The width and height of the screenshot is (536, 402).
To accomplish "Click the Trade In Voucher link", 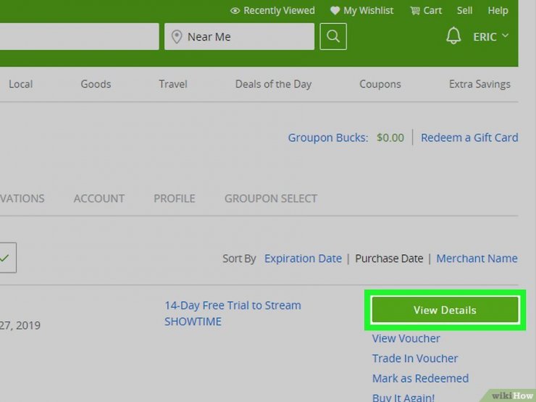I will (x=414, y=359).
